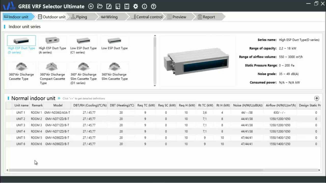Viewport: 326px width, 183px height.
Task: Click the model cell in the UNIT 5 row
Action: (57, 138)
